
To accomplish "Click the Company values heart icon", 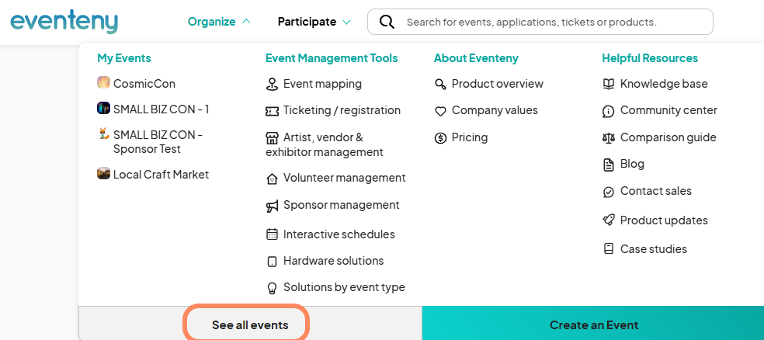I will pyautogui.click(x=440, y=112).
